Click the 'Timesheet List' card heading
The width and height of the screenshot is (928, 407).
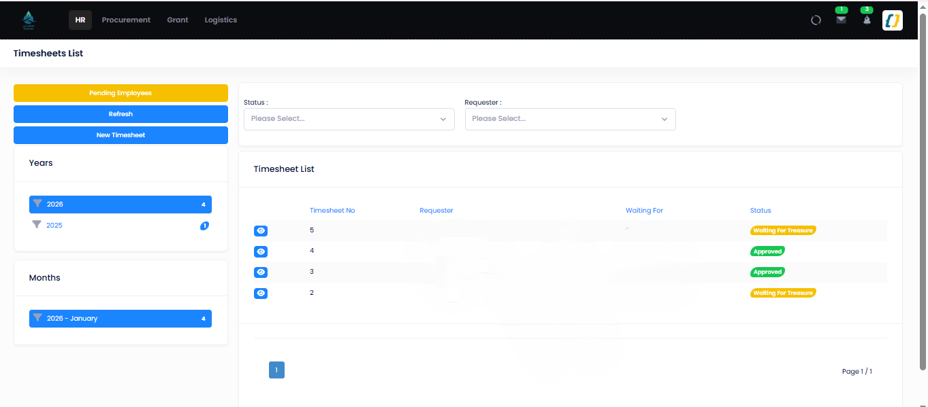284,169
